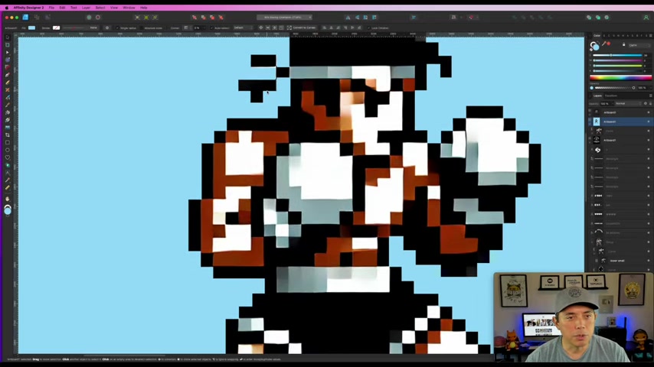This screenshot has height=367, width=654.
Task: Open the Color panel options menu
Action: coord(650,35)
